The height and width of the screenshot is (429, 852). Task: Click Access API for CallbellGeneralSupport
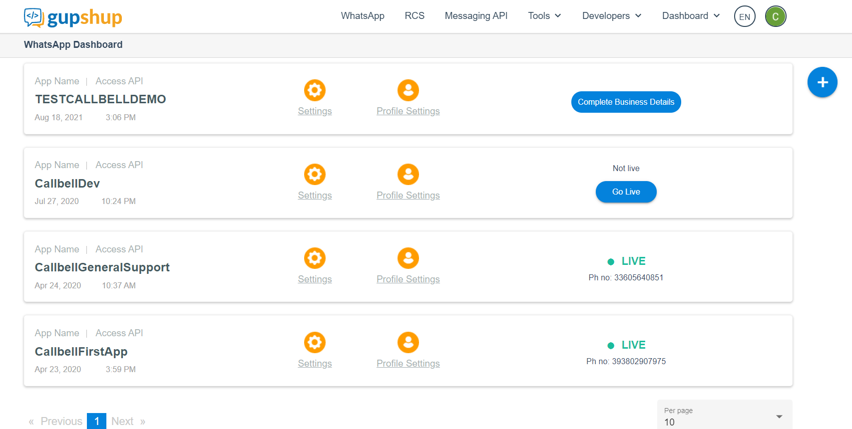point(119,249)
